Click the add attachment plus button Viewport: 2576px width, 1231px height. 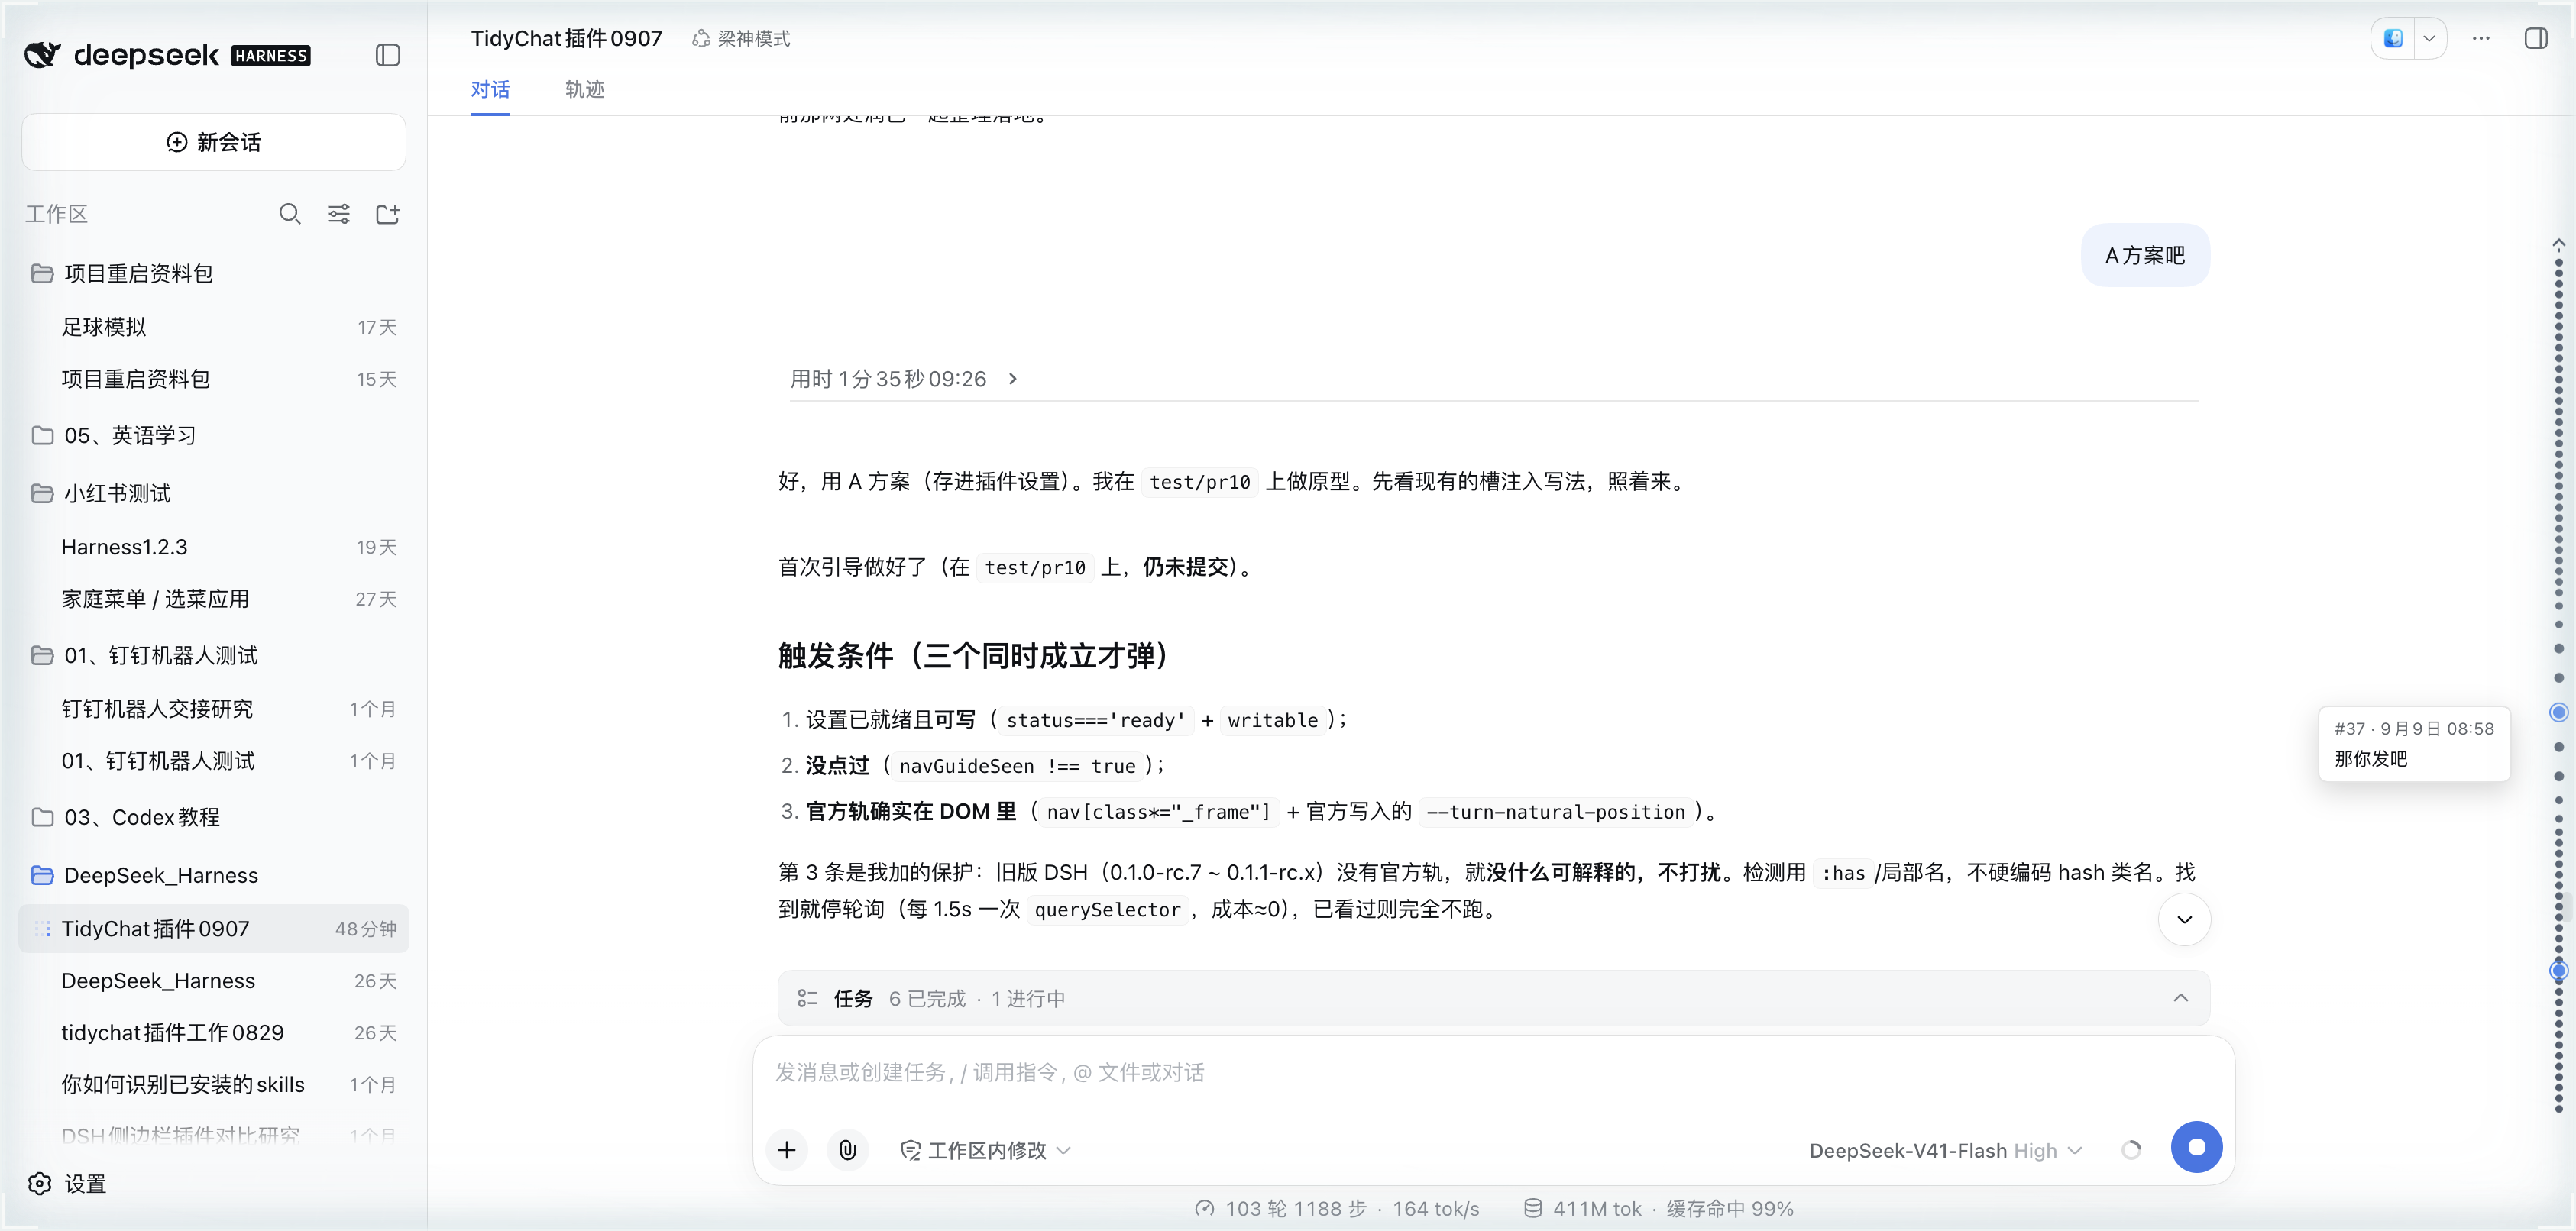pyautogui.click(x=787, y=1150)
